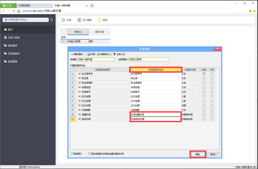This screenshot has width=258, height=169.
Task: Open 业务公式 in the dialog toolbar
Action: [119, 54]
